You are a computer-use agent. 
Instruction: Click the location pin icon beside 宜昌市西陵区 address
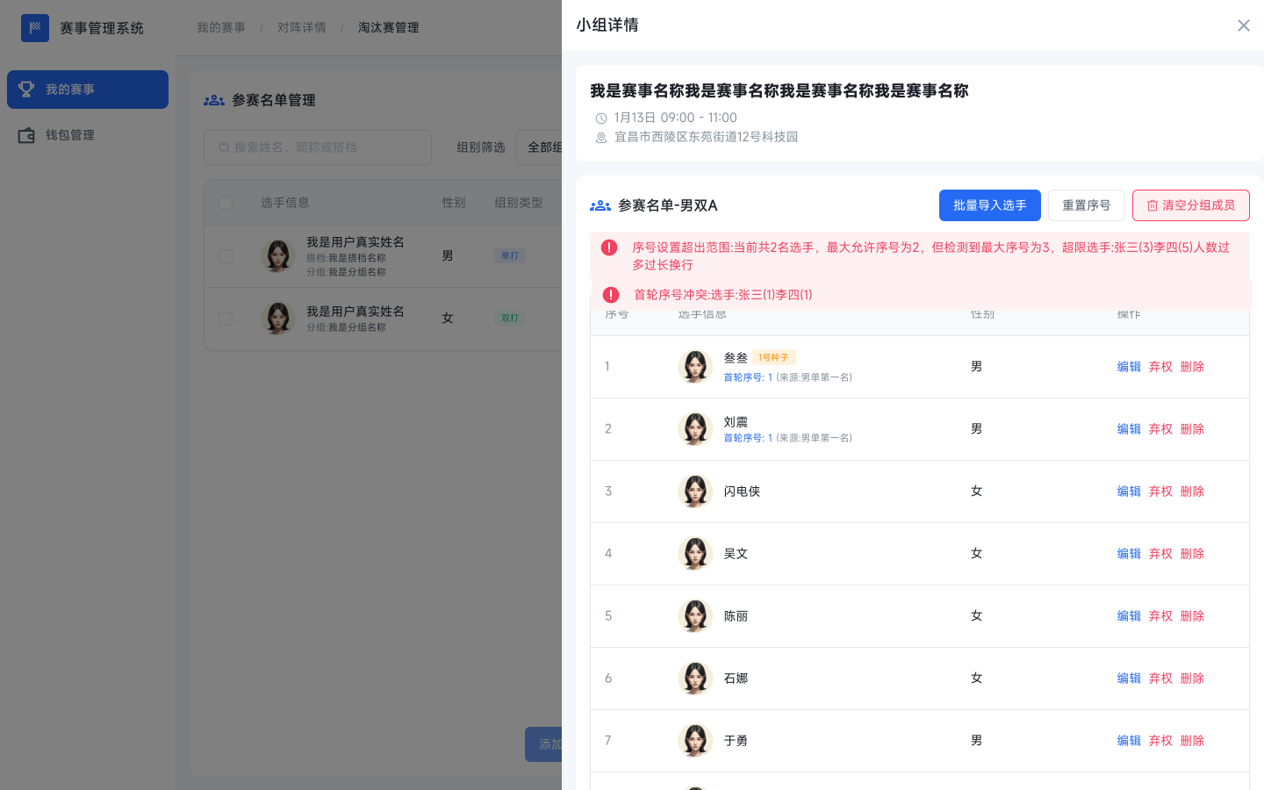click(x=601, y=138)
